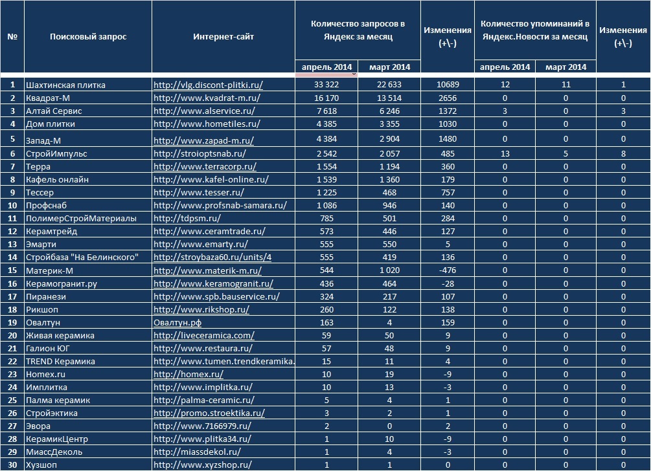The image size is (651, 471).
Task: Open the www.implitka.ru link
Action: (x=203, y=387)
